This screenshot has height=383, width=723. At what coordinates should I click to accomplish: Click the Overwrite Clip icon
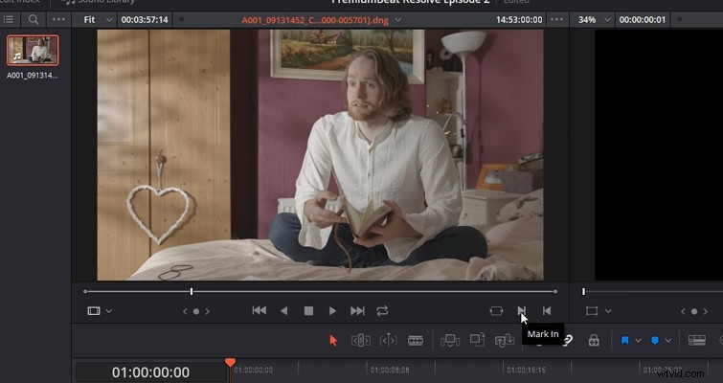click(x=477, y=340)
